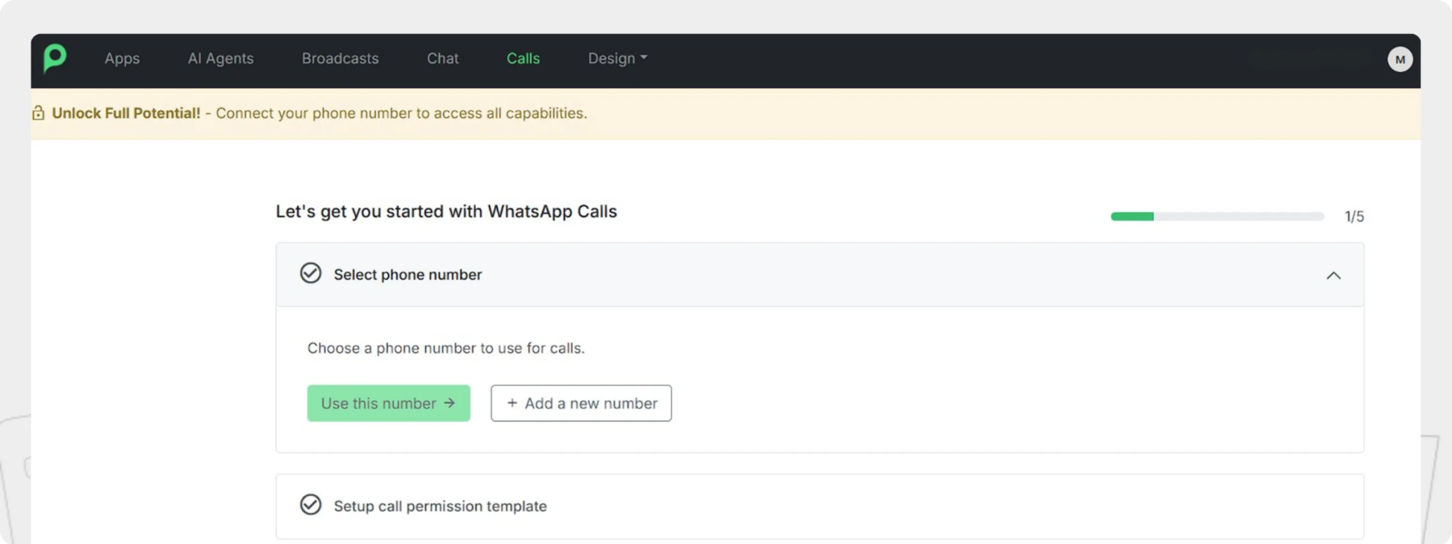Click the checkmark beside Select phone number
Image resolution: width=1452 pixels, height=544 pixels.
tap(311, 274)
